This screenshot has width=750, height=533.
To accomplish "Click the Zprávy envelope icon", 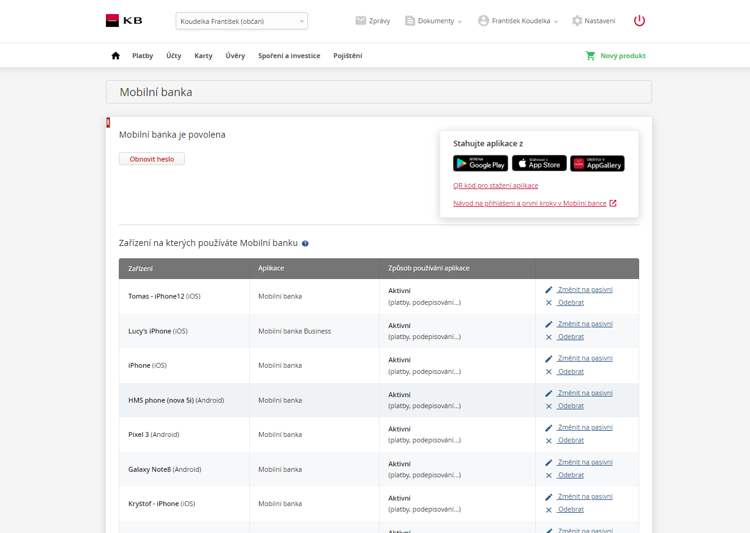I will (x=361, y=21).
